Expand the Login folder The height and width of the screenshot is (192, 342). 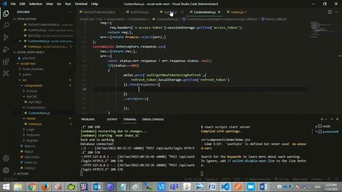(30, 129)
